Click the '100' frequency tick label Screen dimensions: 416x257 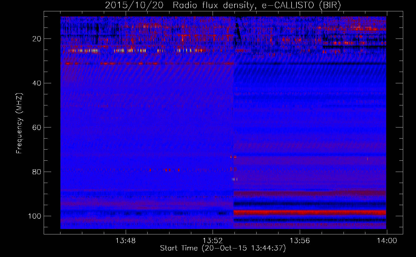(x=35, y=216)
